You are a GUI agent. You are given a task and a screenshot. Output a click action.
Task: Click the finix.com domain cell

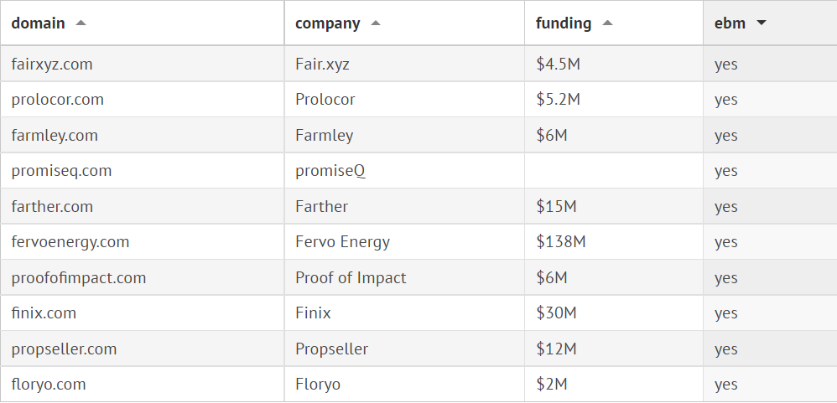(44, 313)
